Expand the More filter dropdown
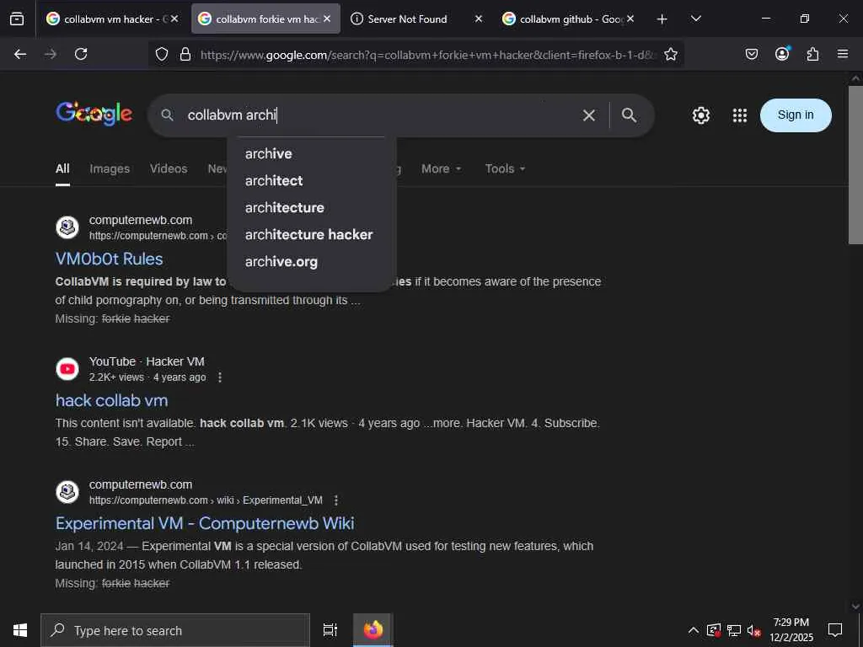Image resolution: width=863 pixels, height=647 pixels. click(441, 168)
